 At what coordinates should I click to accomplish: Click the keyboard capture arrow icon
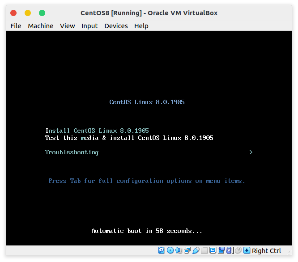pos(247,250)
